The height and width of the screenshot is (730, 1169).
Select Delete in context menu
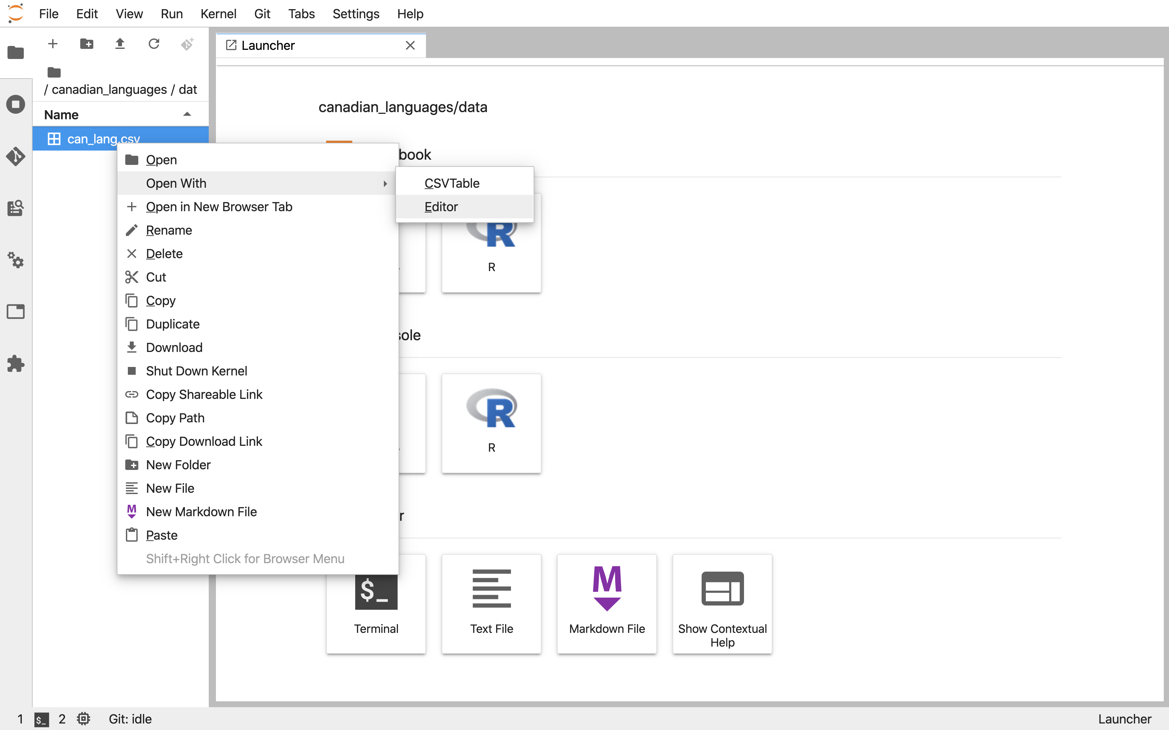coord(257,254)
